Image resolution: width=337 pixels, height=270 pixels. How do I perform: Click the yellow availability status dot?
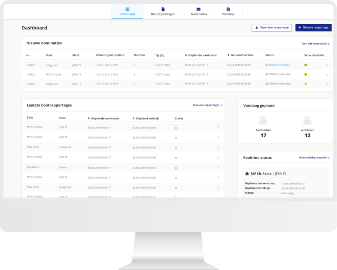pos(306,84)
